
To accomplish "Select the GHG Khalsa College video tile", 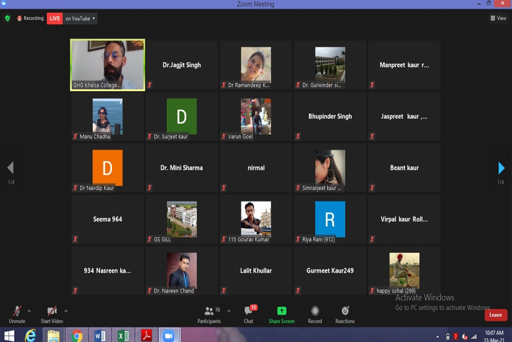I will (x=107, y=65).
